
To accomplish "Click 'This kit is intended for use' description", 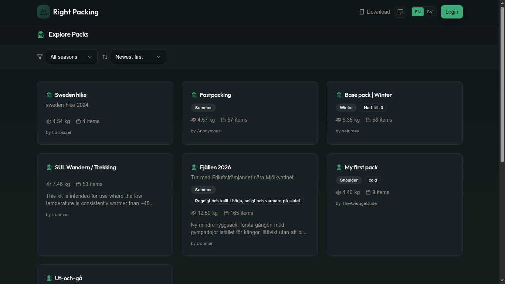I will [100, 200].
